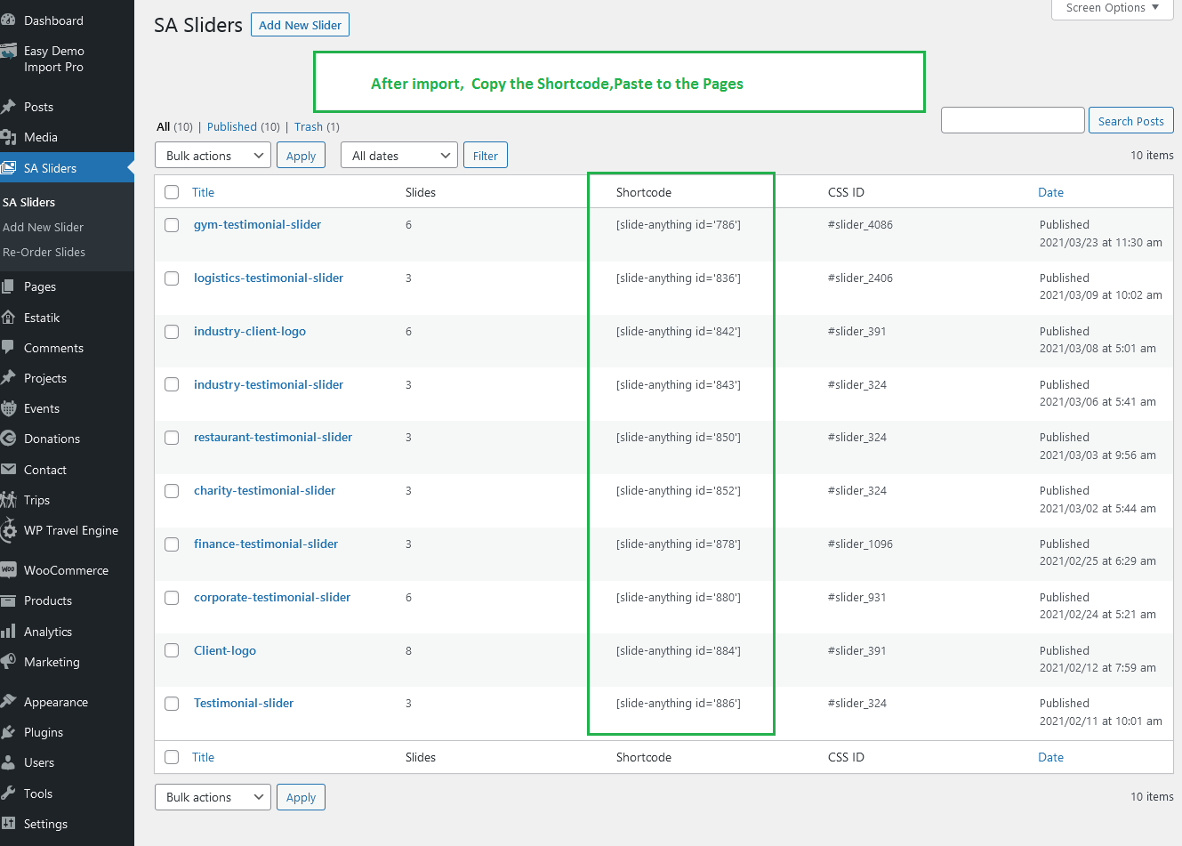The width and height of the screenshot is (1182, 846).
Task: Click the top Apply button
Action: 301,156
